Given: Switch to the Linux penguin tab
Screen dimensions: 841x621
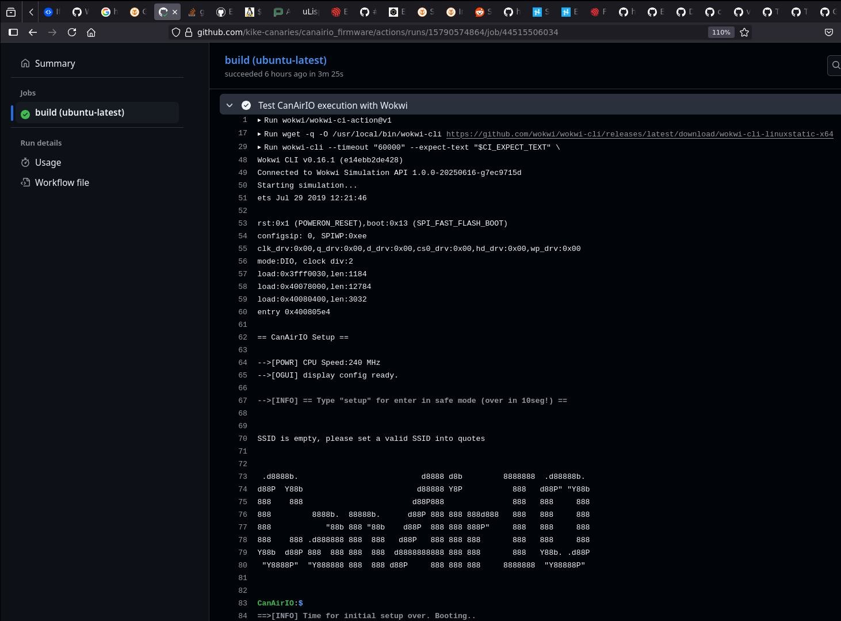Looking at the screenshot, I should 253,12.
